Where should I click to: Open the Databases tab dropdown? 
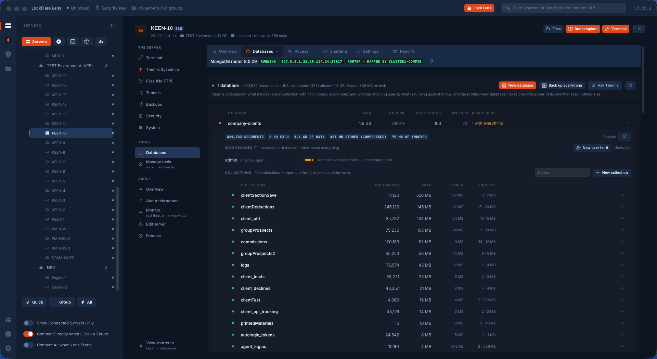(262, 51)
